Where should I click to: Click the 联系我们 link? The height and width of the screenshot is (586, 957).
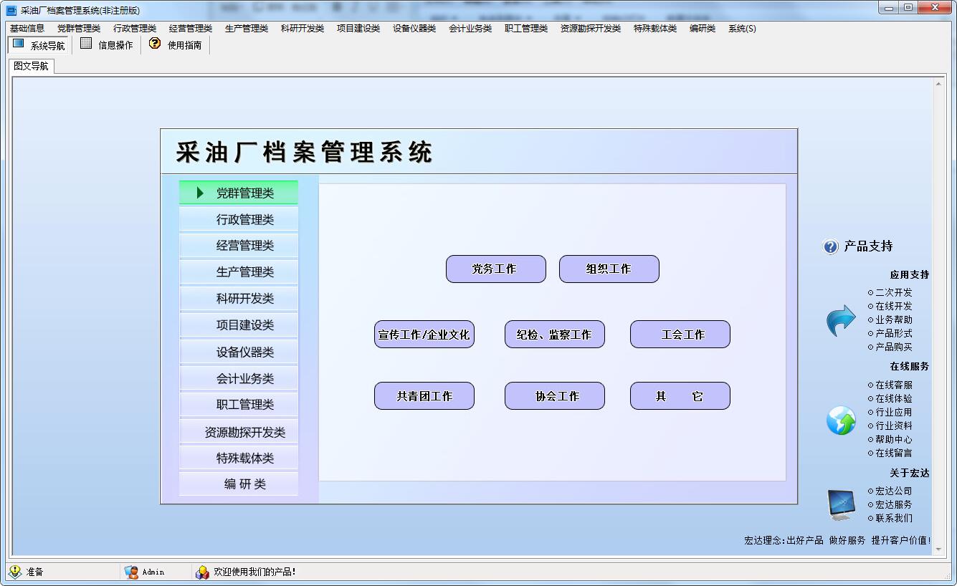[893, 518]
